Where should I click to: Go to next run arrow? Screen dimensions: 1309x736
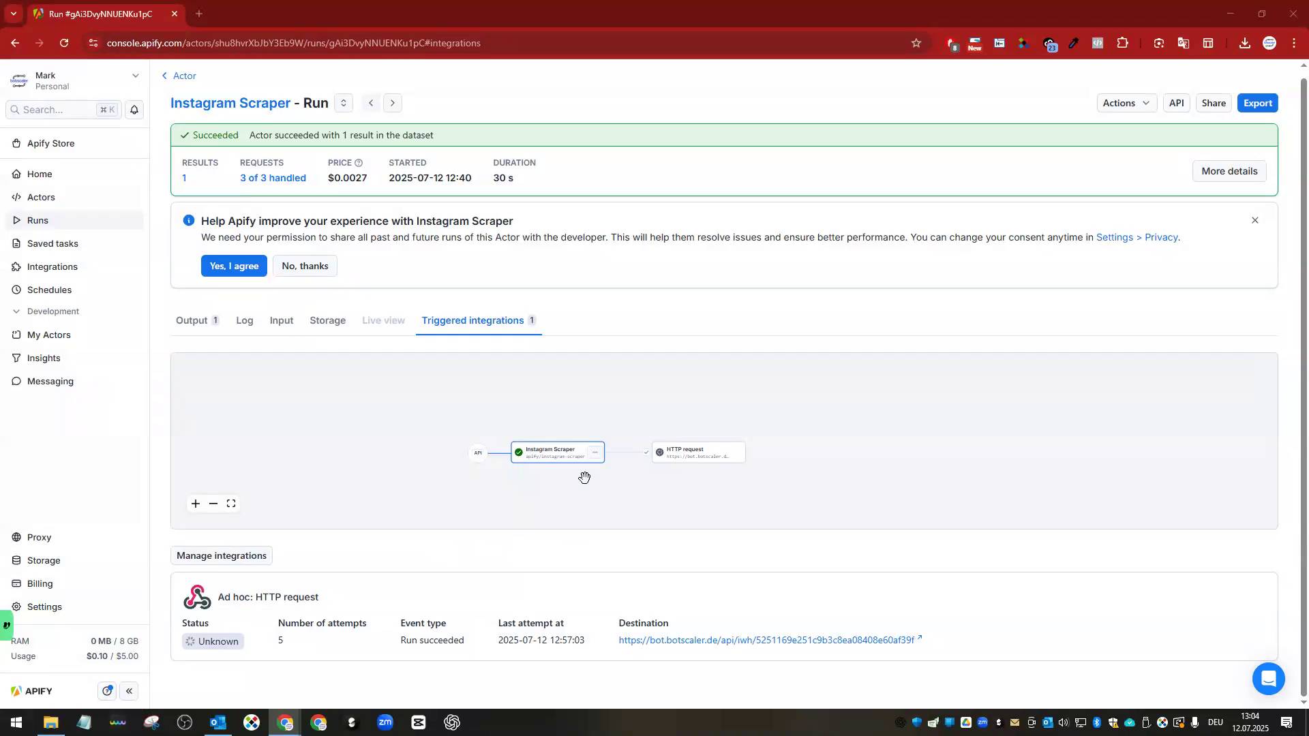[393, 103]
